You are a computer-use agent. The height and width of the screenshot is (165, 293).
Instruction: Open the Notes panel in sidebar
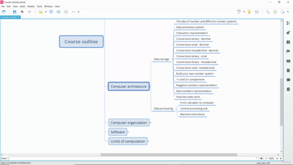click(288, 70)
